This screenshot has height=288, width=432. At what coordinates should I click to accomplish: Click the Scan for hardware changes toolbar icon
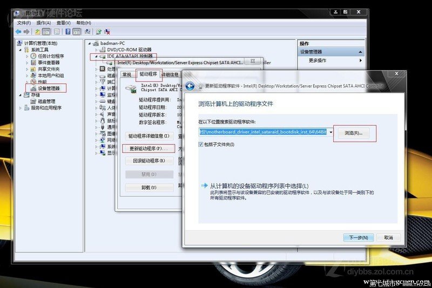[x=87, y=32]
